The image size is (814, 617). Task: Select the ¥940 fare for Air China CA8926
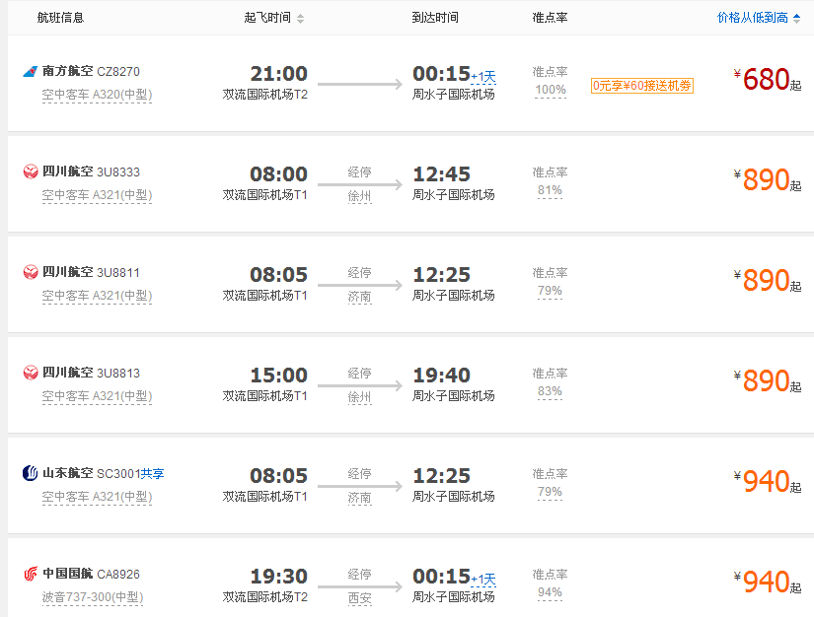(x=768, y=583)
